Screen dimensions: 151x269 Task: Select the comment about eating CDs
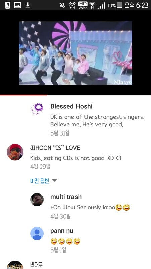pyautogui.click(x=76, y=158)
